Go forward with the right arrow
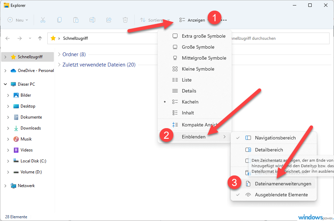The image size is (334, 221). pyautogui.click(x=20, y=38)
